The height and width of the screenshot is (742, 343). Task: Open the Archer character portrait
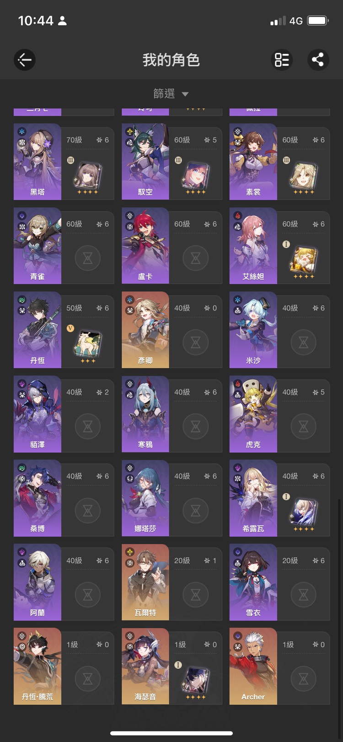(253, 666)
